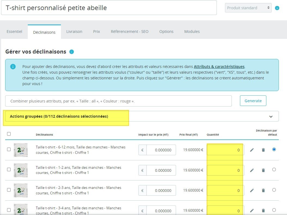Click quantity field of 1-2 ans row
The height and width of the screenshot is (215, 287).
click(225, 170)
